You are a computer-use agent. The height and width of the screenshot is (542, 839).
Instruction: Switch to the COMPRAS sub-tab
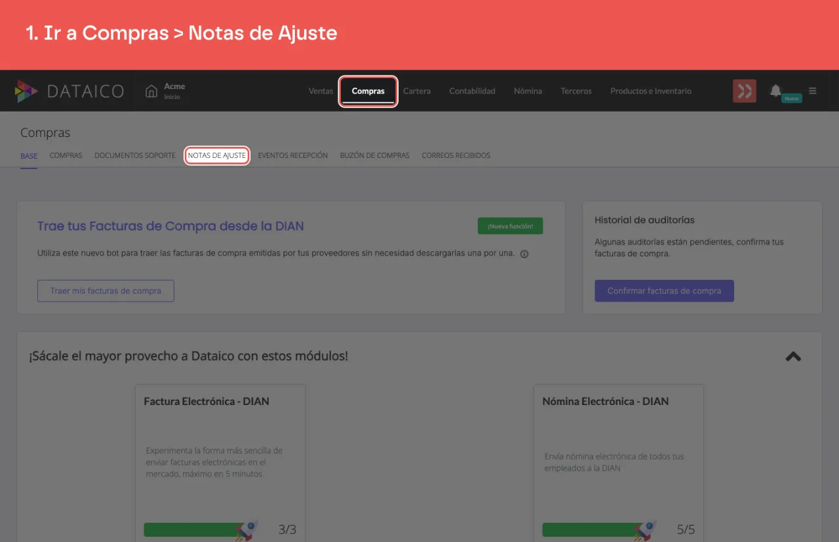[66, 156]
